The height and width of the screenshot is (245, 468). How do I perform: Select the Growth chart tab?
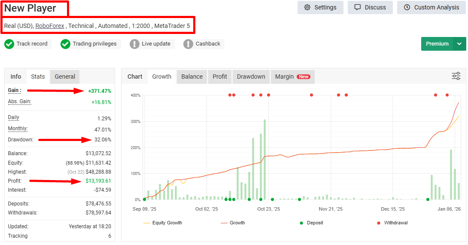click(162, 77)
